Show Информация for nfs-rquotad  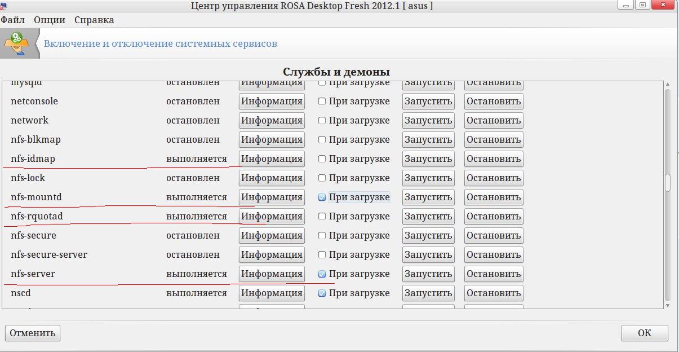pyautogui.click(x=272, y=217)
